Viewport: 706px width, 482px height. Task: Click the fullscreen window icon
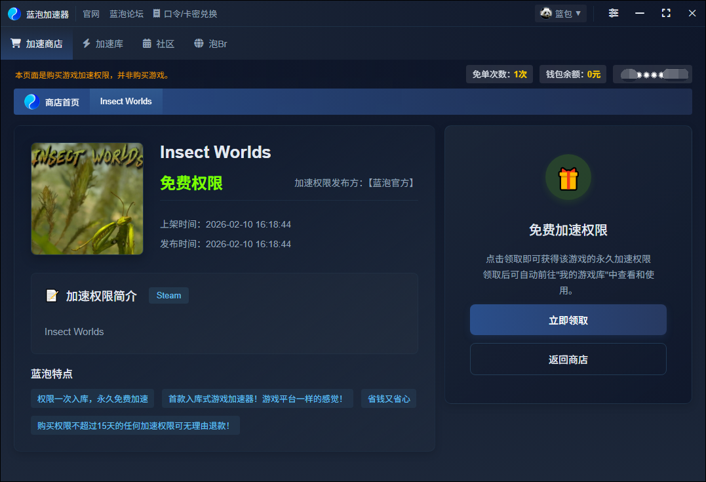click(666, 13)
